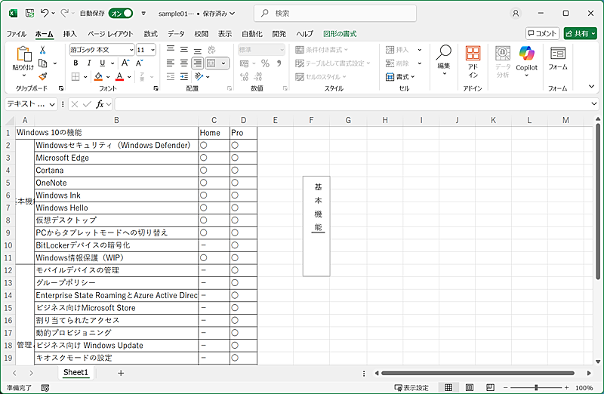Open the Insert (挿入) ribbon tab
This screenshot has height=394, width=604.
(x=69, y=34)
